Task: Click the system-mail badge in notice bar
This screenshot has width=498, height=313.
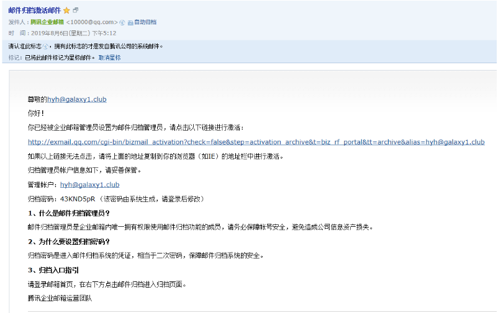Action: 45,46
